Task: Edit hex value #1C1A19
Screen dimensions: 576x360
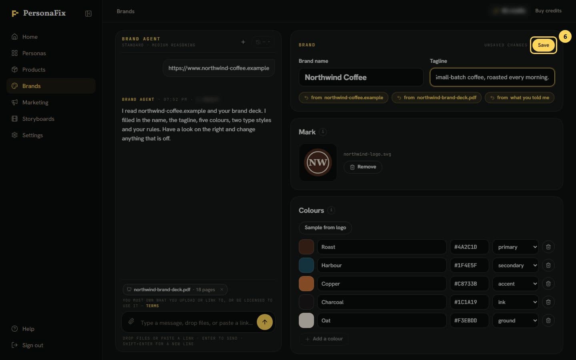Action: (469, 302)
